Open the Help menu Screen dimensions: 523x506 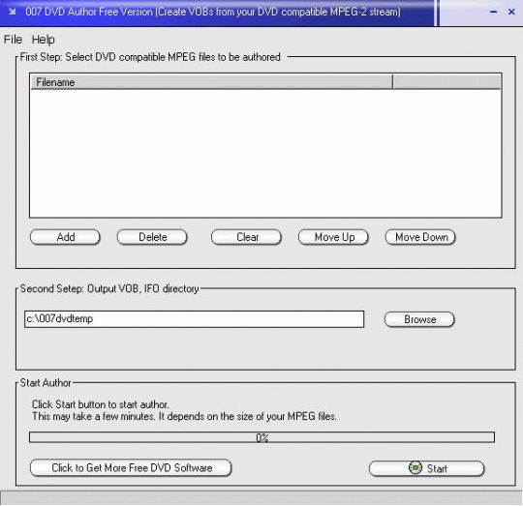coord(43,40)
